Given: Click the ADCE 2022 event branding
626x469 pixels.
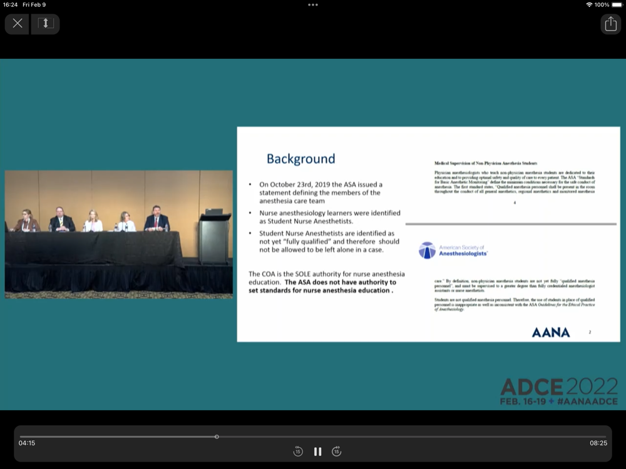Looking at the screenshot, I should coord(559,391).
